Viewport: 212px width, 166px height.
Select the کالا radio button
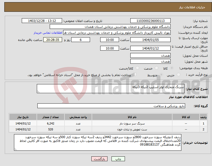click(172, 68)
